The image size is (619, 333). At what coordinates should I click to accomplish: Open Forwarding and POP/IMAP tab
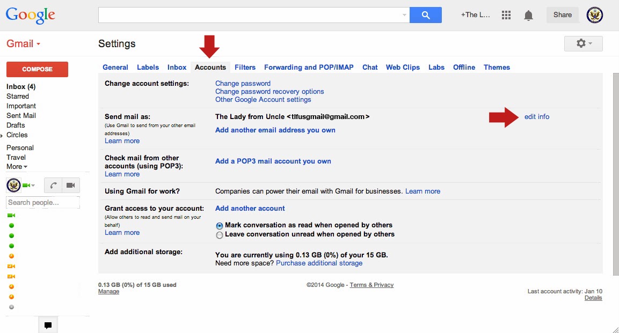309,68
